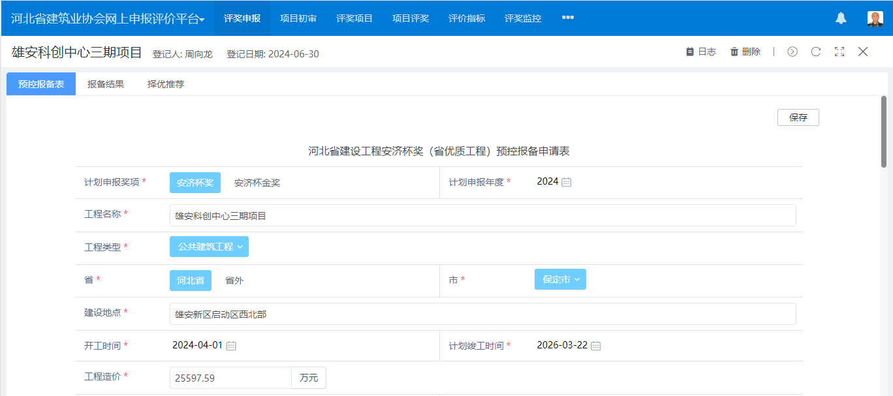This screenshot has width=893, height=396.
Task: Click the 保存 button
Action: point(798,117)
